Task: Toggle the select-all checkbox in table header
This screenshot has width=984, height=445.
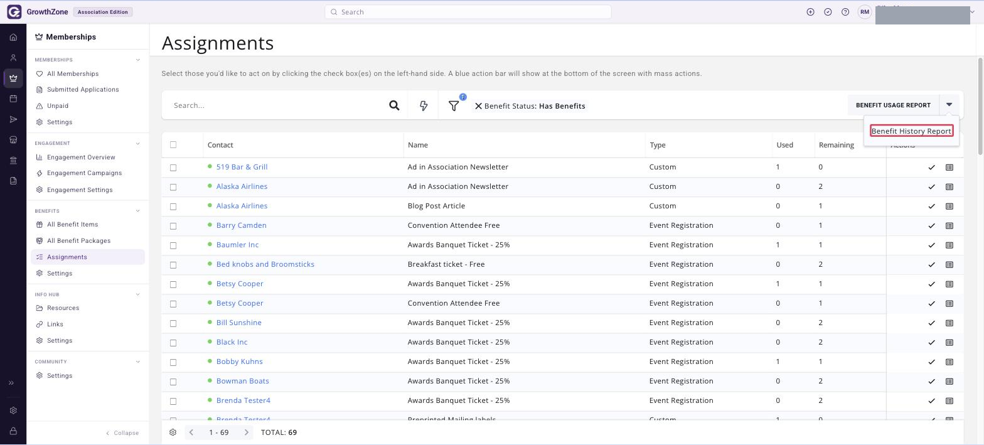Action: coord(173,145)
